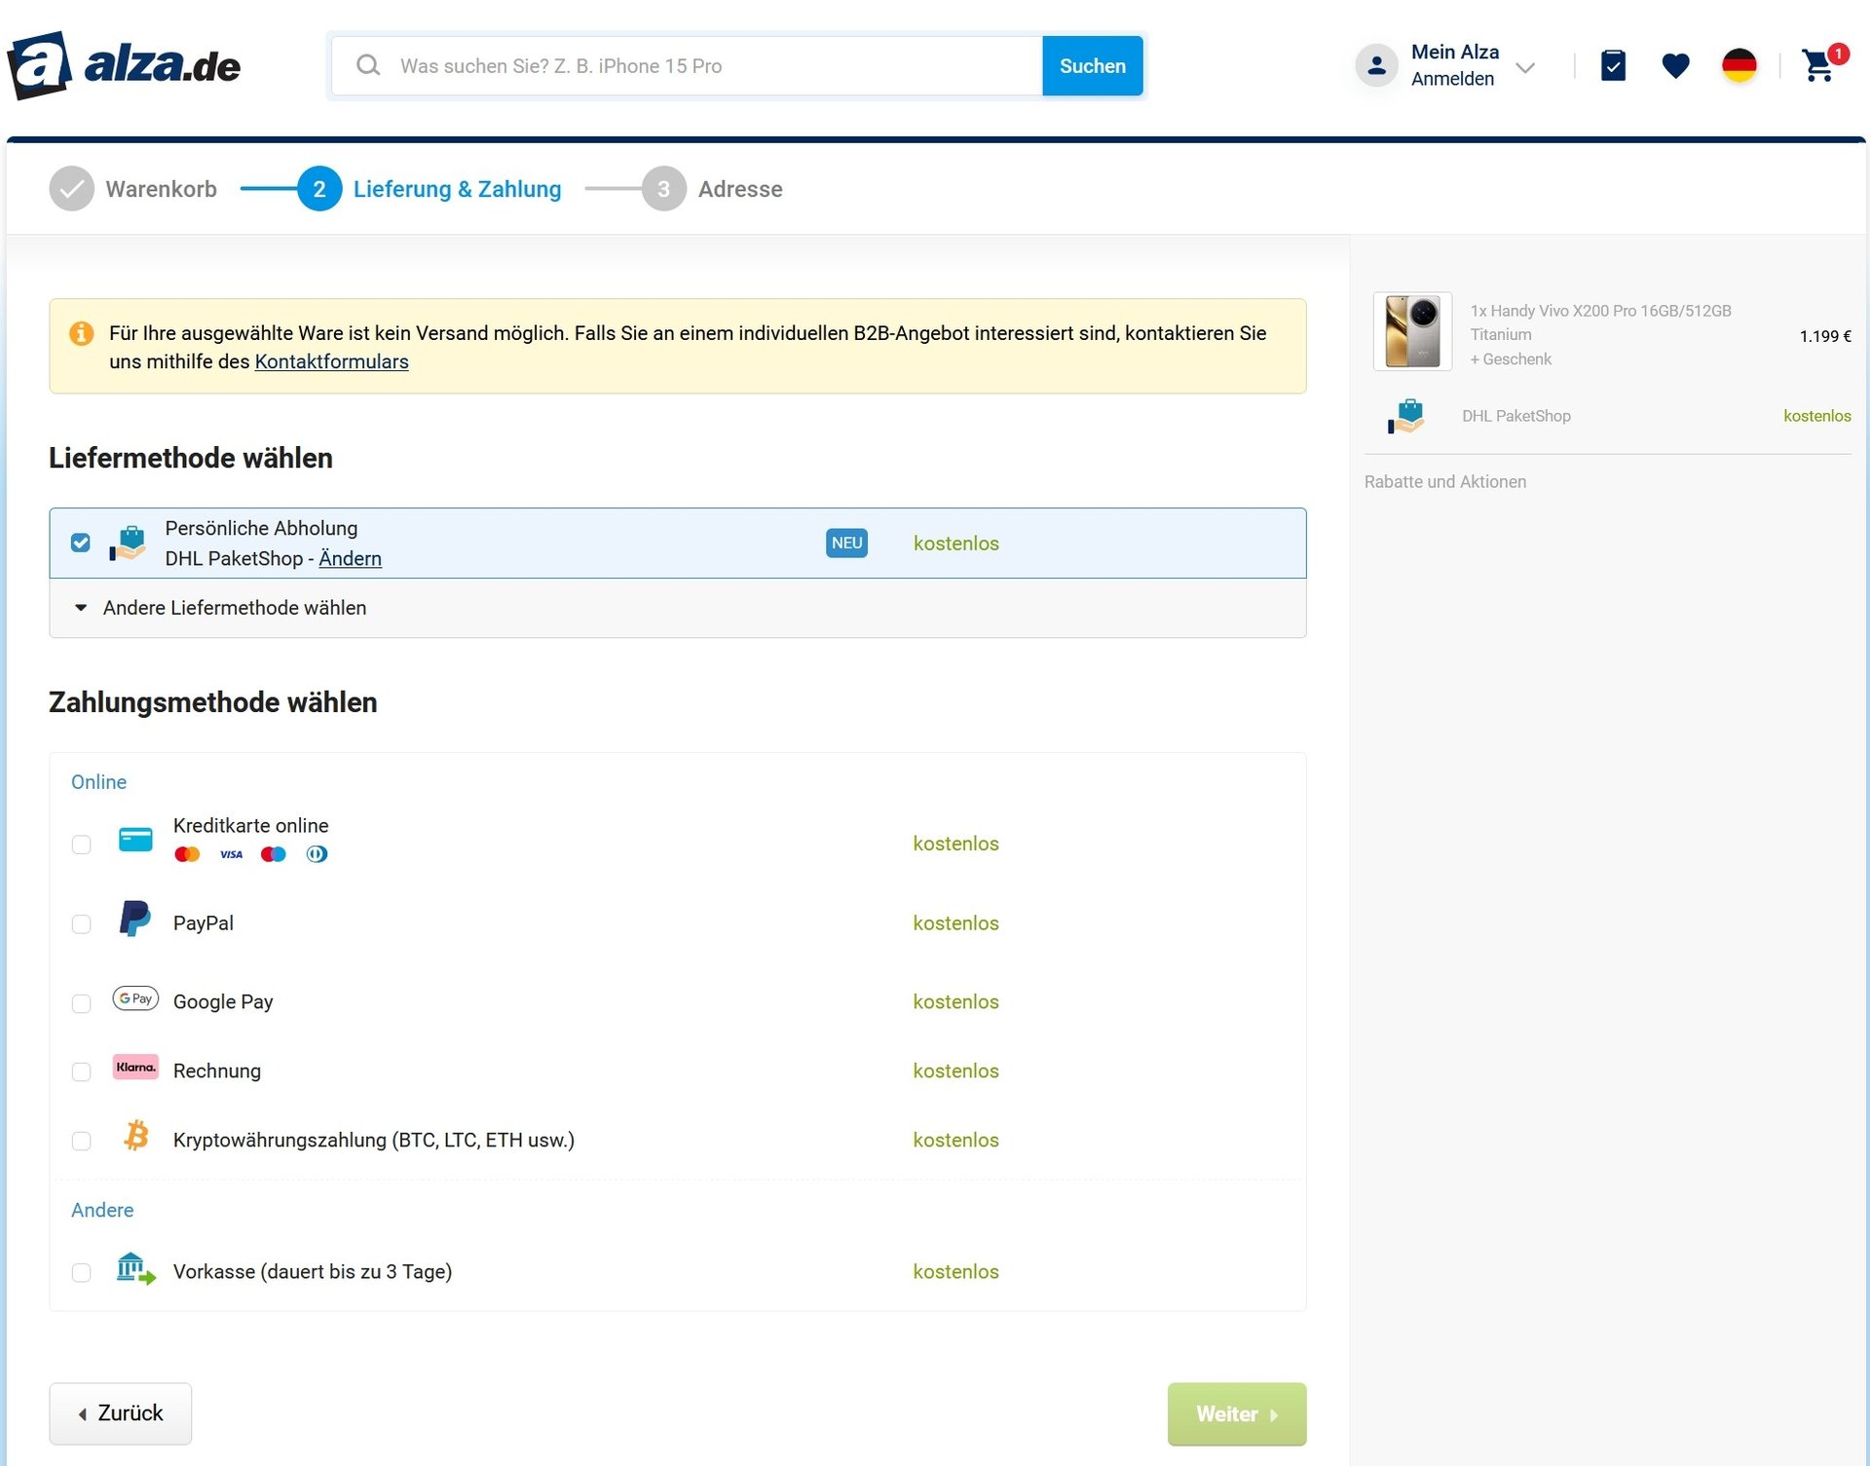This screenshot has height=1466, width=1870.
Task: Click the PayPal logo icon
Action: point(134,919)
